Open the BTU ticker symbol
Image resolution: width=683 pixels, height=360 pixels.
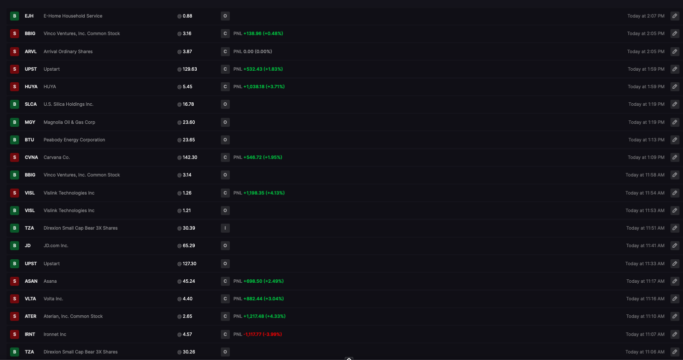pos(30,140)
